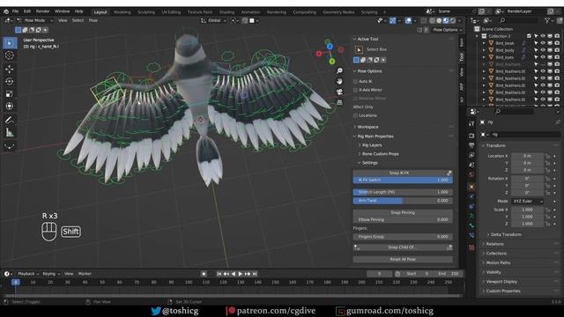Screen dimensions: 564x317
Task: Open the Scene properties tab icon
Action: (471, 165)
